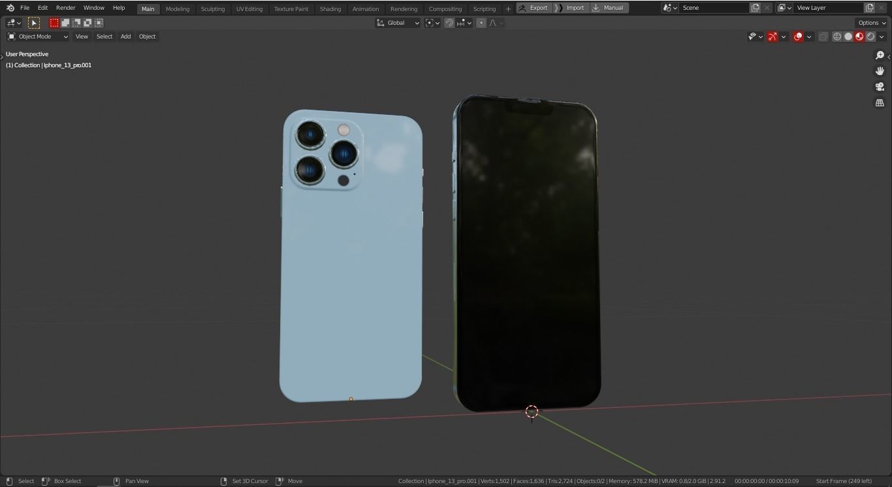Create a new scene icon
This screenshot has height=487, width=892.
[756, 8]
